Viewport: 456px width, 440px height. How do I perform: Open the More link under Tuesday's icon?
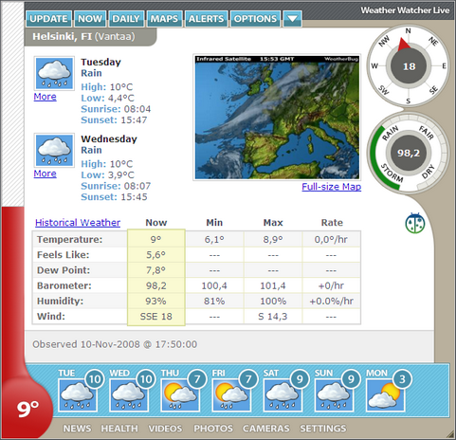pos(46,97)
